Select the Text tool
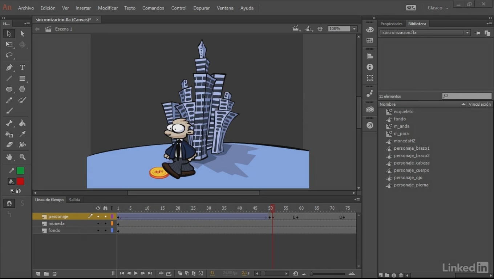494x279 pixels. tap(22, 67)
